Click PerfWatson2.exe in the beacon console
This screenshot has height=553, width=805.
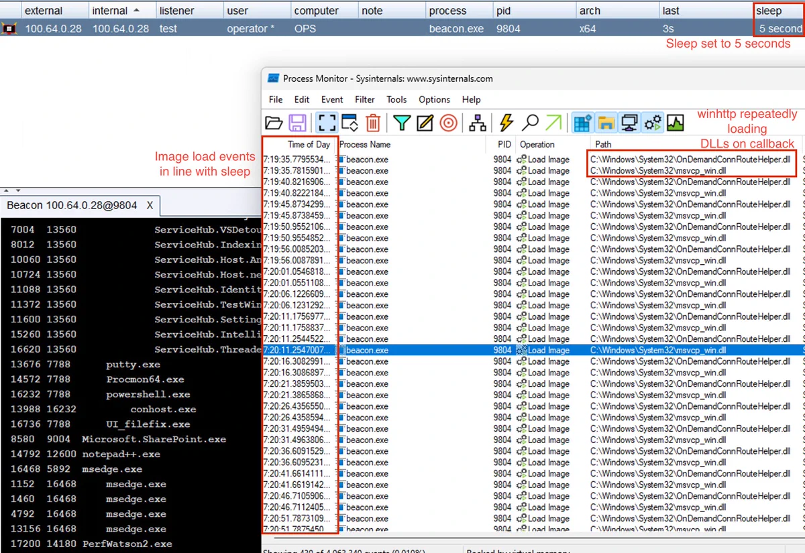pos(127,544)
